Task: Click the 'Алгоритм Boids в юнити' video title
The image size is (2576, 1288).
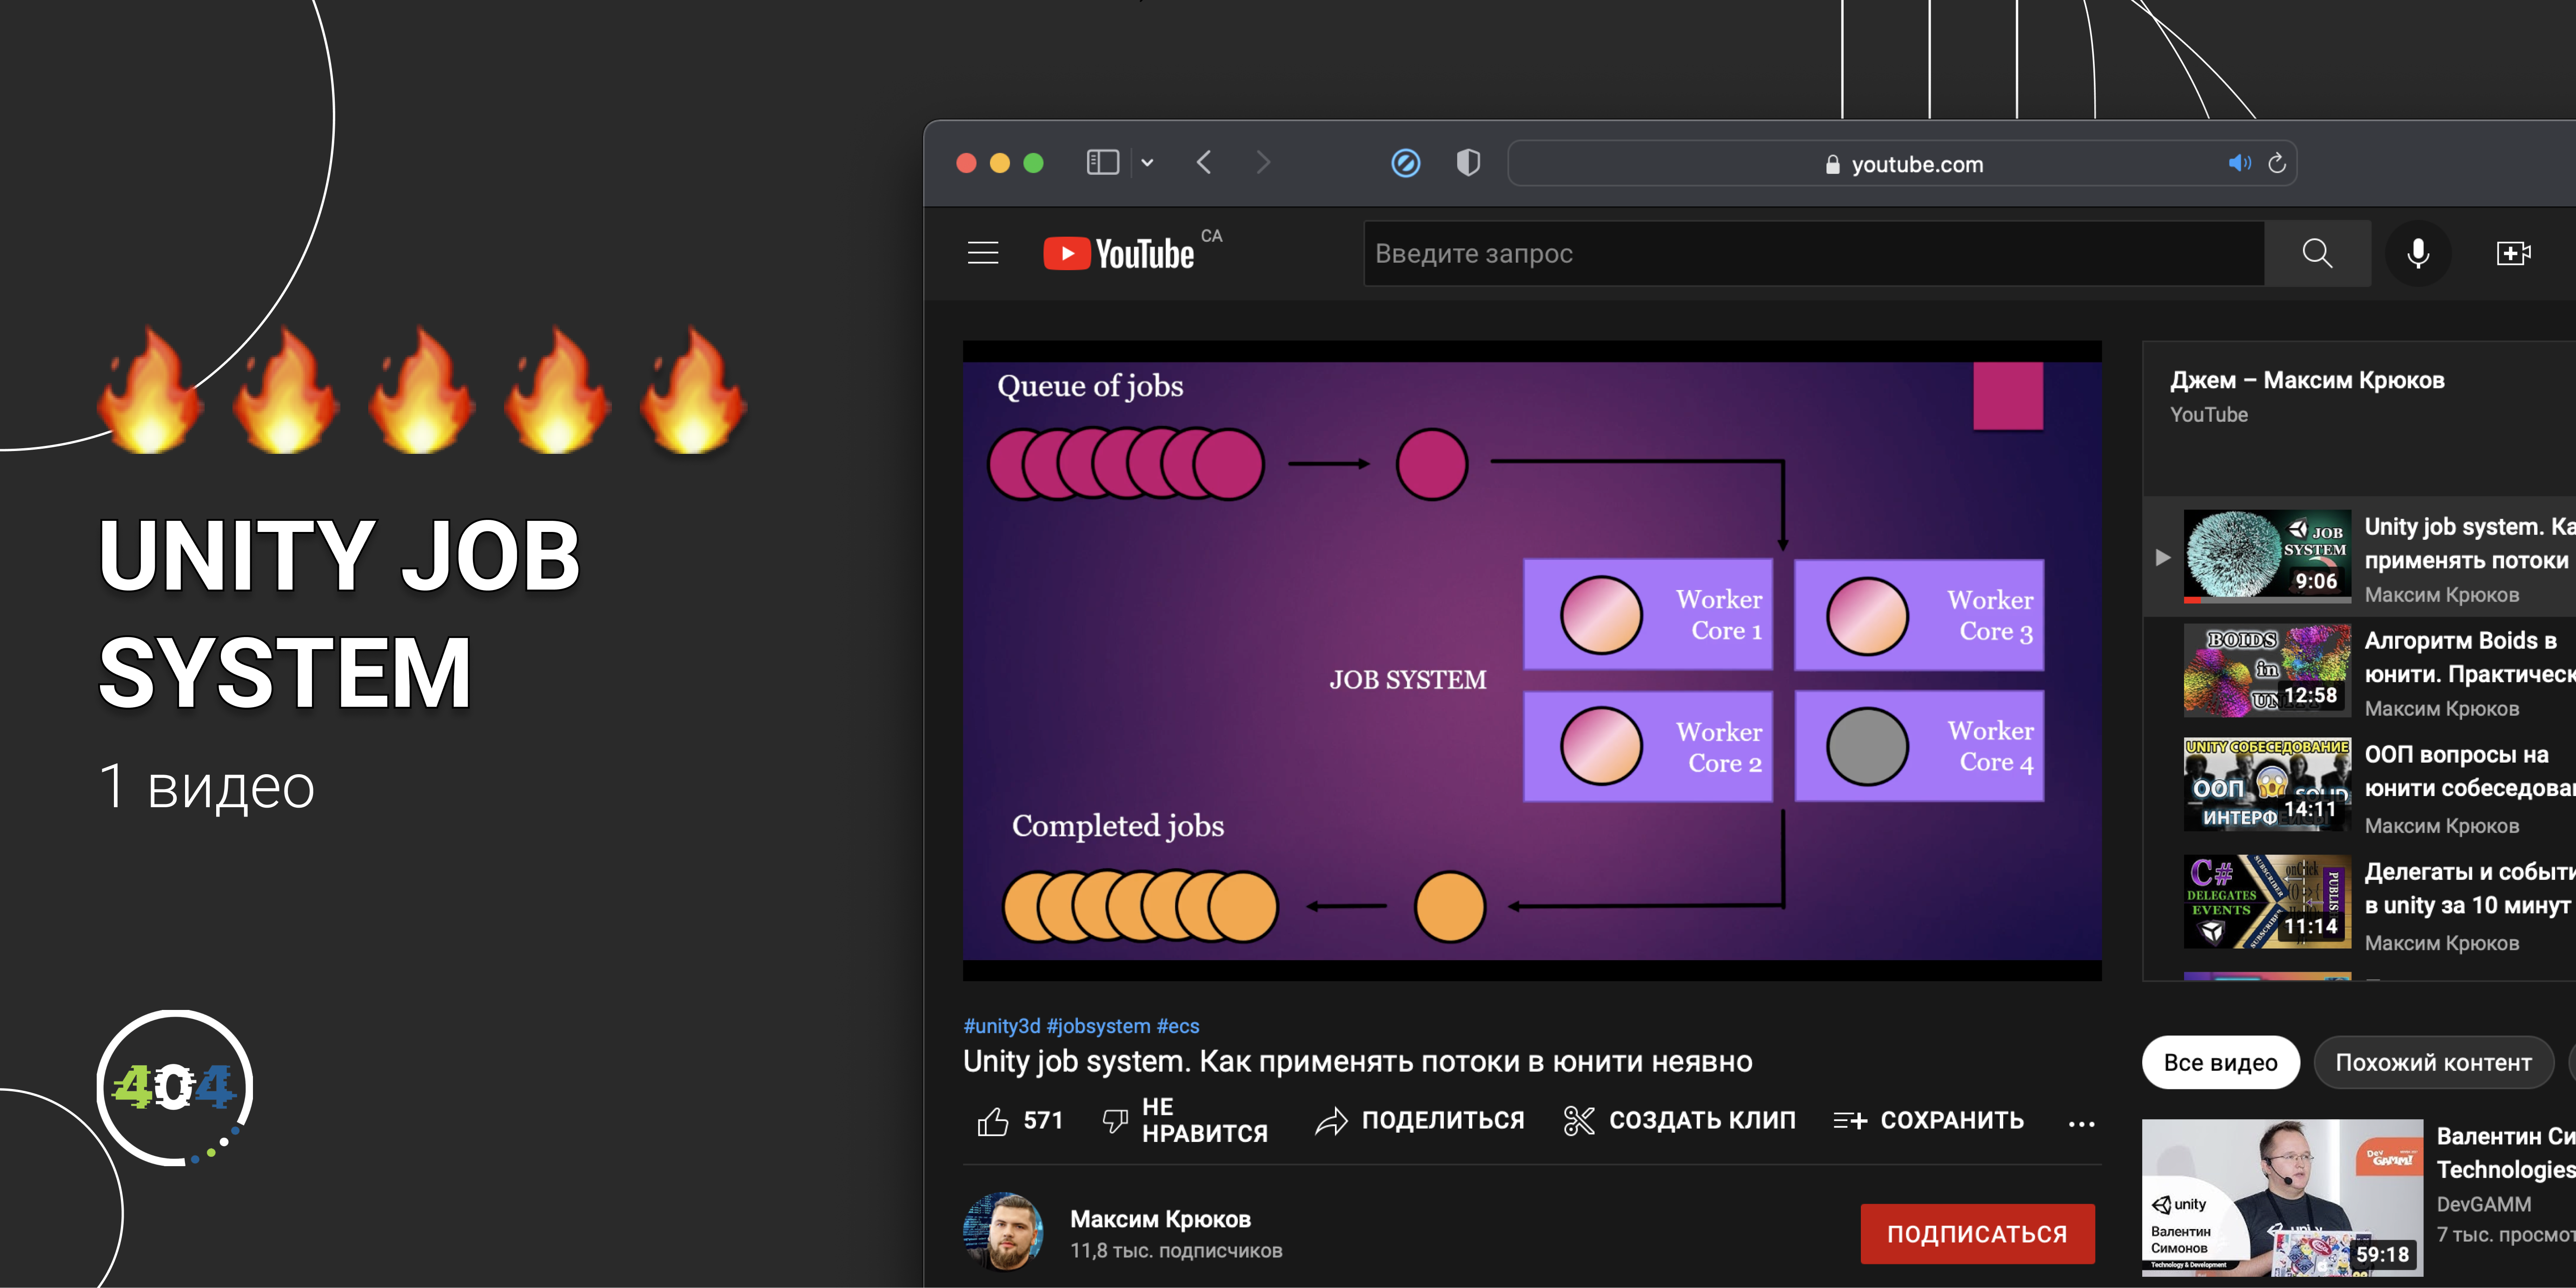Action: pos(2470,657)
